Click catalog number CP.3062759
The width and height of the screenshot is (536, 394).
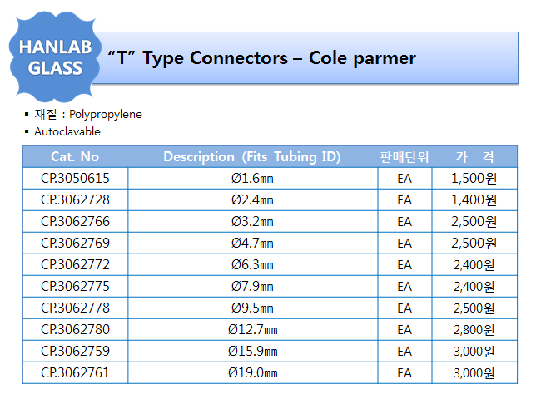pos(75,351)
